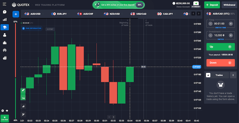Click the investment amount input field
This screenshot has width=239, height=123.
[x=220, y=35]
